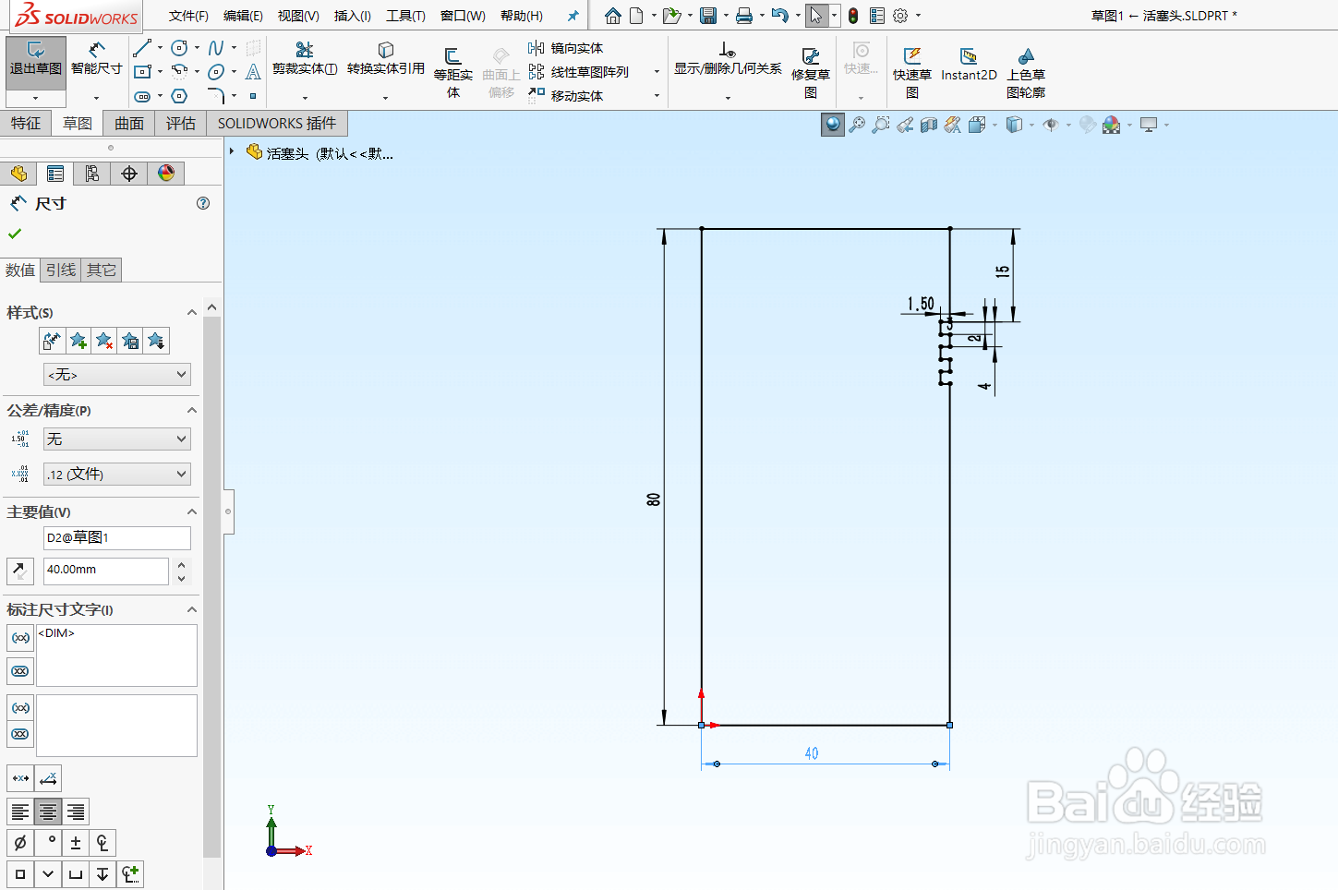Click the Exit Sketch icon
Viewport: 1338px width, 890px height.
tap(34, 58)
